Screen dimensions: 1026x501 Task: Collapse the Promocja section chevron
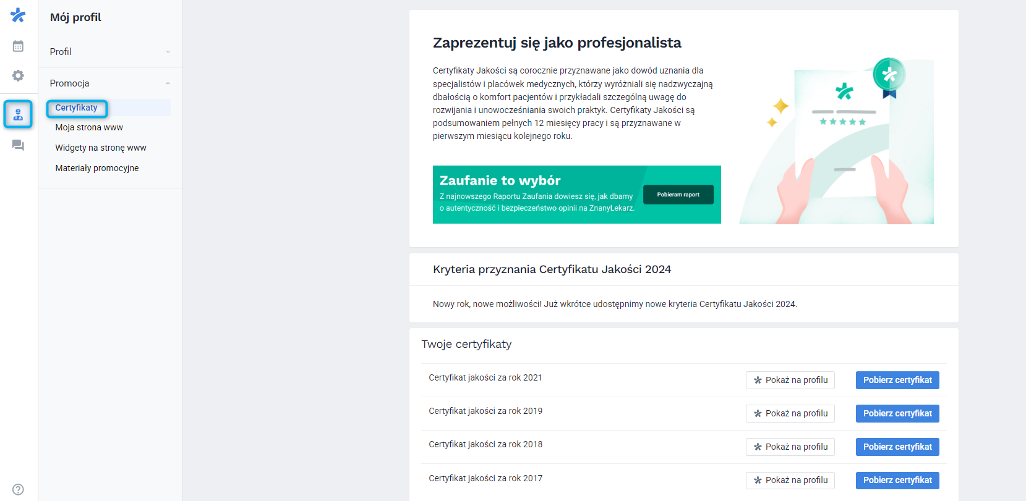point(168,82)
